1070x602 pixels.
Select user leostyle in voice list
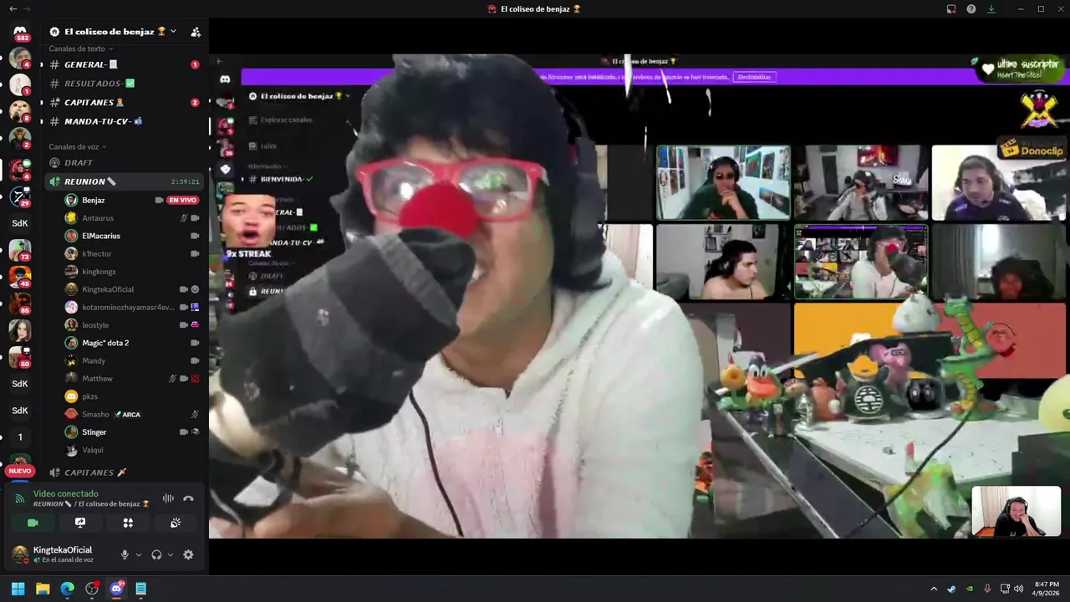[x=131, y=325]
